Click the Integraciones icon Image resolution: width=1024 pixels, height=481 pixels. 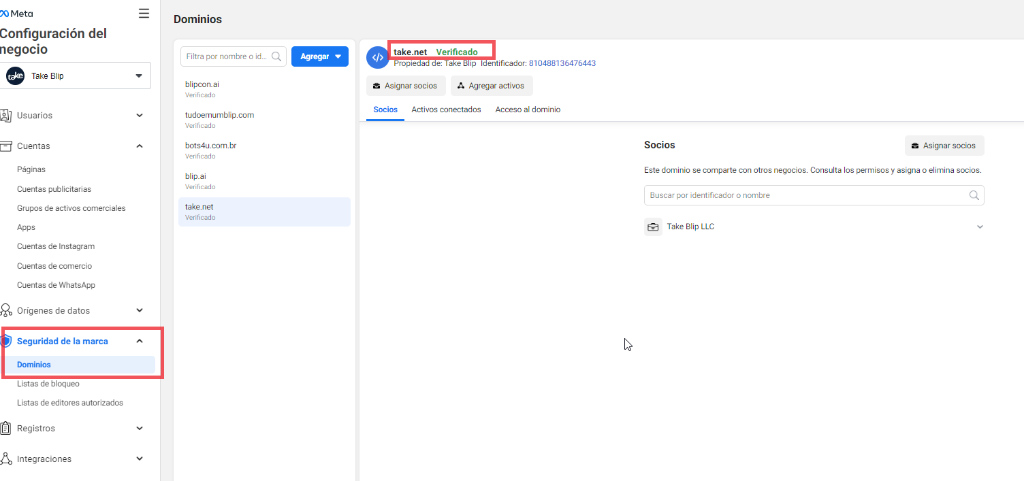[6, 459]
